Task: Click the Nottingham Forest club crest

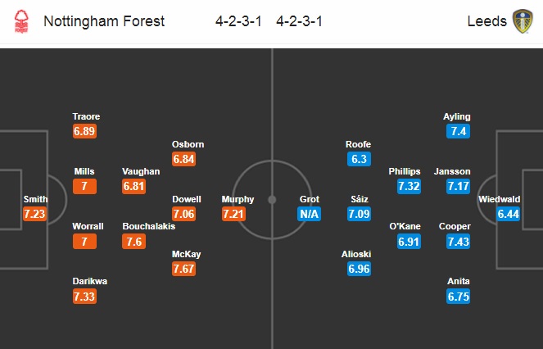Action: coord(21,21)
